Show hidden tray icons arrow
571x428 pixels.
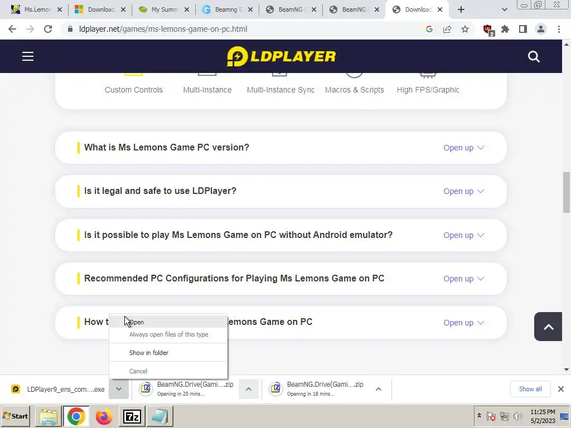(479, 416)
